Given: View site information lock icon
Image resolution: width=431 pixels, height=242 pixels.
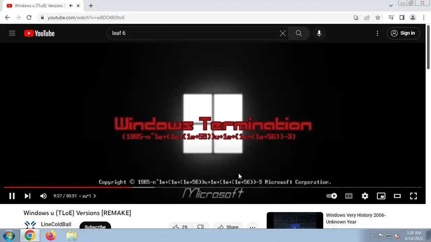Looking at the screenshot, I should pos(42,17).
